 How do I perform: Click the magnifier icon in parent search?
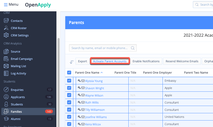132,48
